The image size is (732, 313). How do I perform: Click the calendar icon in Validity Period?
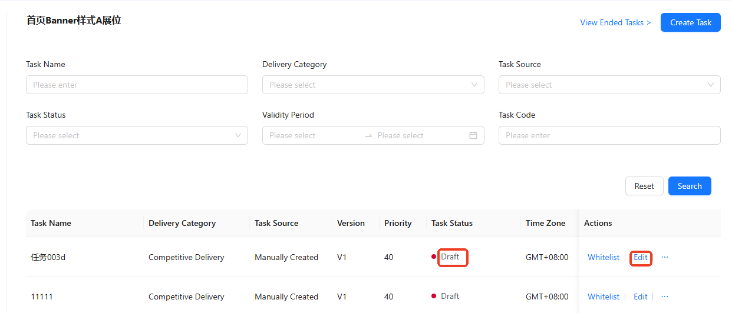click(473, 135)
